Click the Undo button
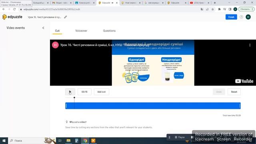256x144 pixels. 219,92
